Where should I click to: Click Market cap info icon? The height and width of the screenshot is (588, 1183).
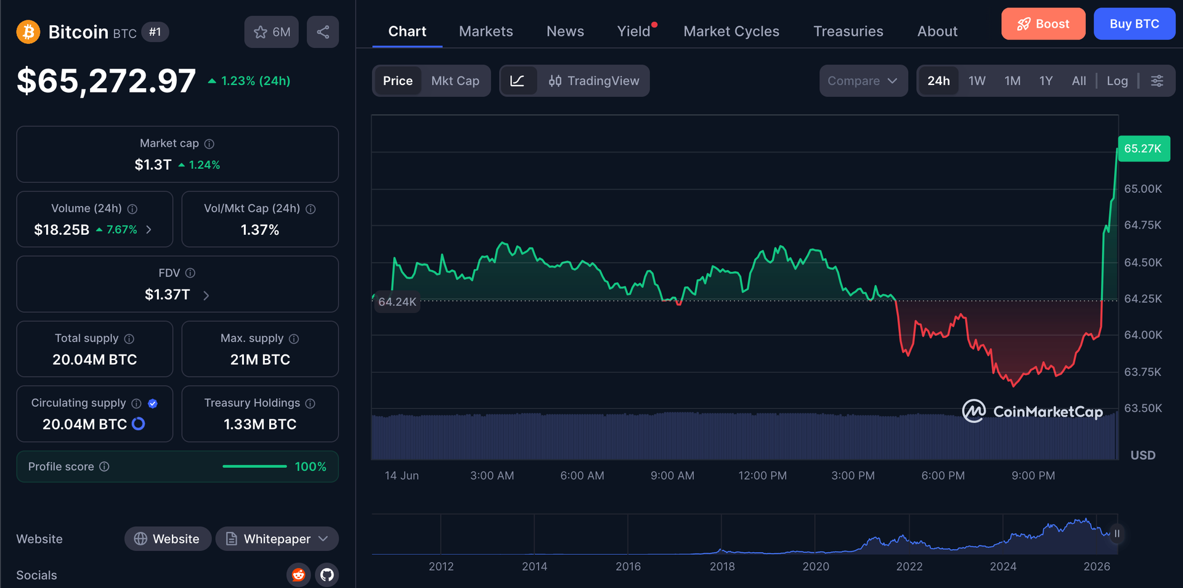click(x=209, y=144)
